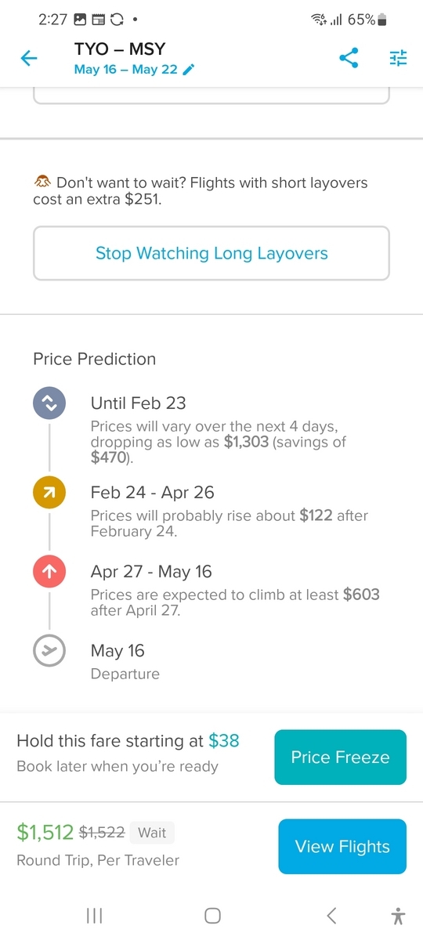Tap the May 16 – May 22 date range
Viewport: 423px width, 940px height.
126,70
